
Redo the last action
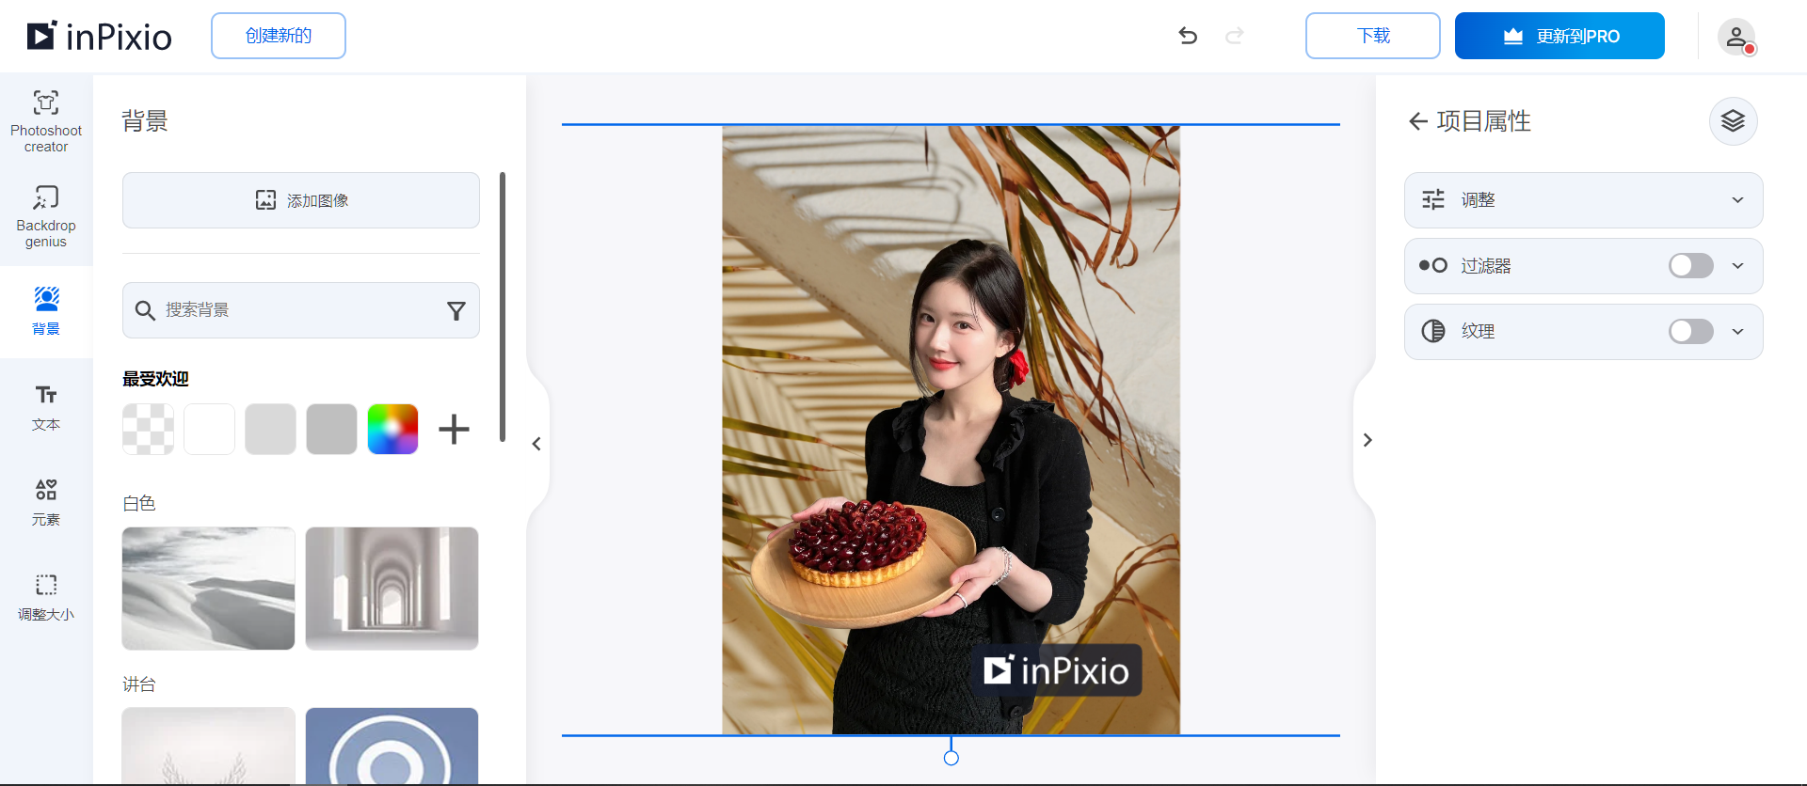click(1235, 36)
